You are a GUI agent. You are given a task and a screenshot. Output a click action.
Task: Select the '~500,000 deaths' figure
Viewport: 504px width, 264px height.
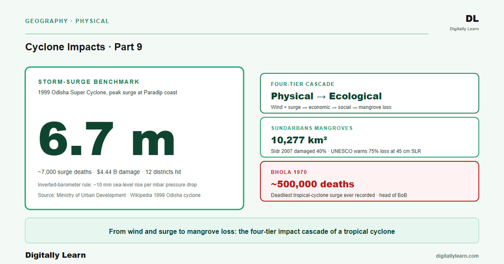313,184
